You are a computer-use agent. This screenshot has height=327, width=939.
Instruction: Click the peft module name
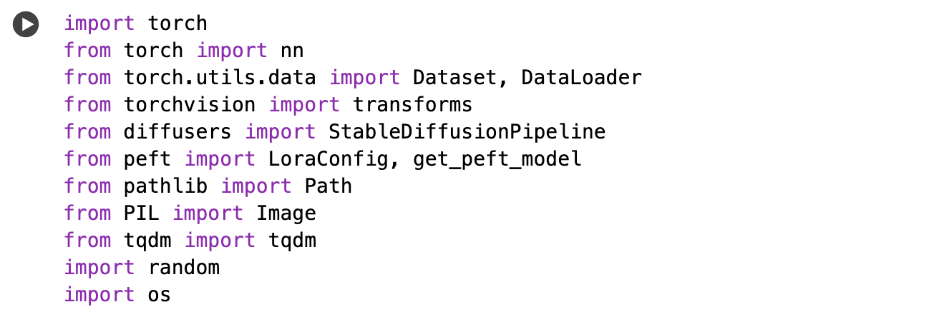(x=147, y=159)
